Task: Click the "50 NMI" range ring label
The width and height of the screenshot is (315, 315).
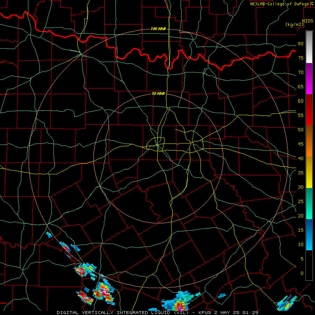Action: [x=158, y=93]
